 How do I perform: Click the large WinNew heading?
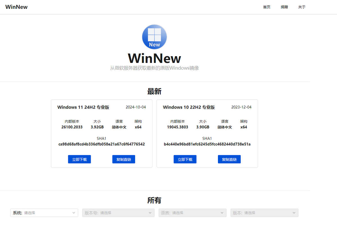(154, 58)
